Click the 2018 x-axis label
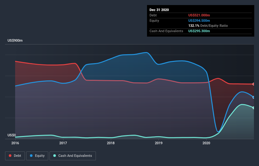Image resolution: width=259 pixels, height=166 pixels. pyautogui.click(x=111, y=143)
